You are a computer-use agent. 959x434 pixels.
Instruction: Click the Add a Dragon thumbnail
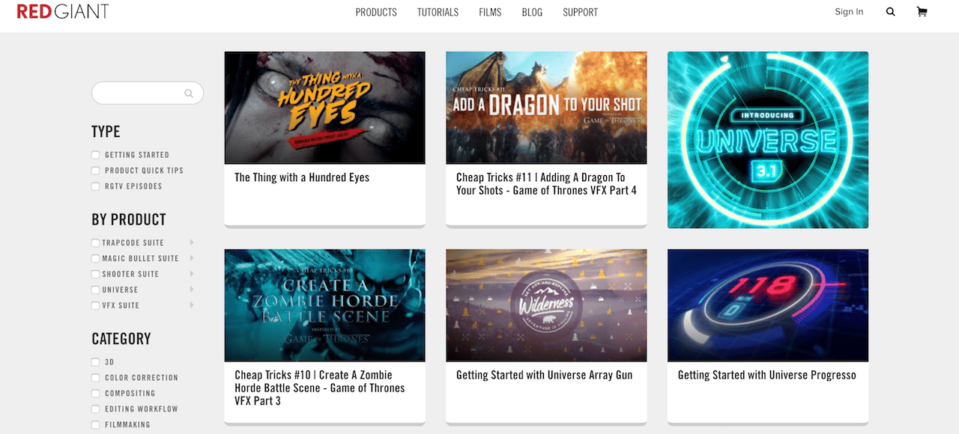pos(546,108)
